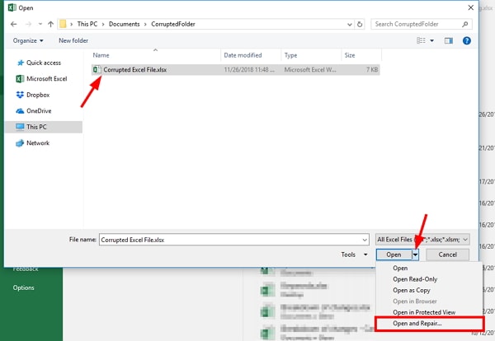Expand the File name dropdown arrow
Image resolution: width=495 pixels, height=341 pixels.
pos(365,240)
